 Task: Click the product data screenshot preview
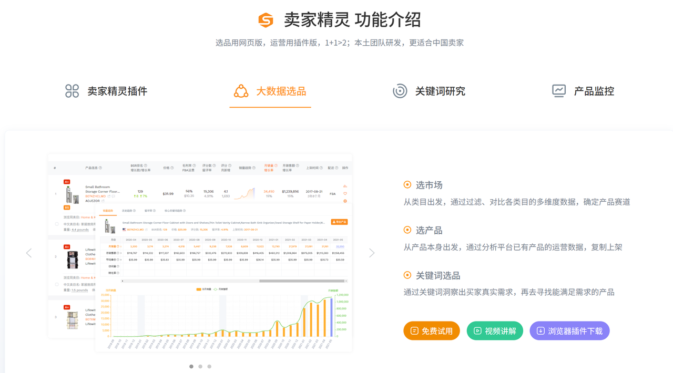pos(200,252)
